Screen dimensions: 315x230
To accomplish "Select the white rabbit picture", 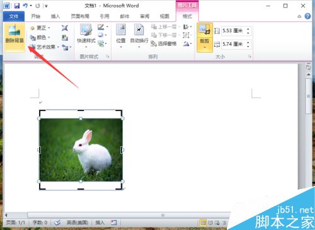I will pos(81,150).
